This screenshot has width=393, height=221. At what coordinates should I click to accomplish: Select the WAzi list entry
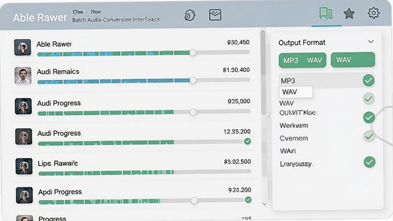[287, 151]
